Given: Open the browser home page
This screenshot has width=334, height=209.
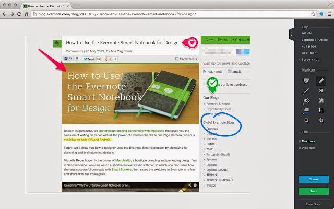Looking at the screenshot, I should coord(27,14).
